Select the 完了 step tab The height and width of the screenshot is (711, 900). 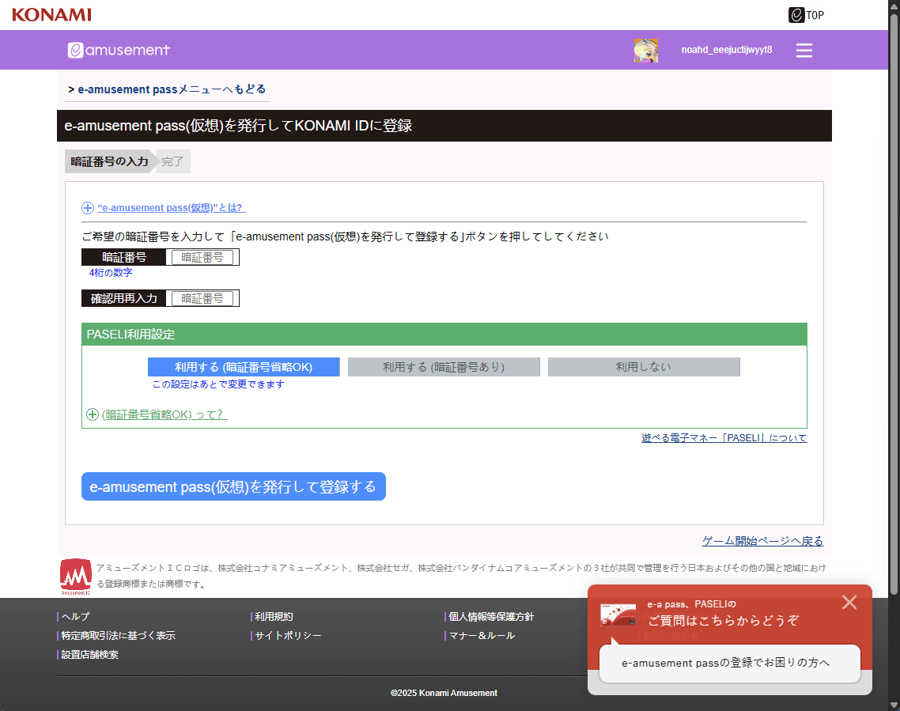click(172, 162)
